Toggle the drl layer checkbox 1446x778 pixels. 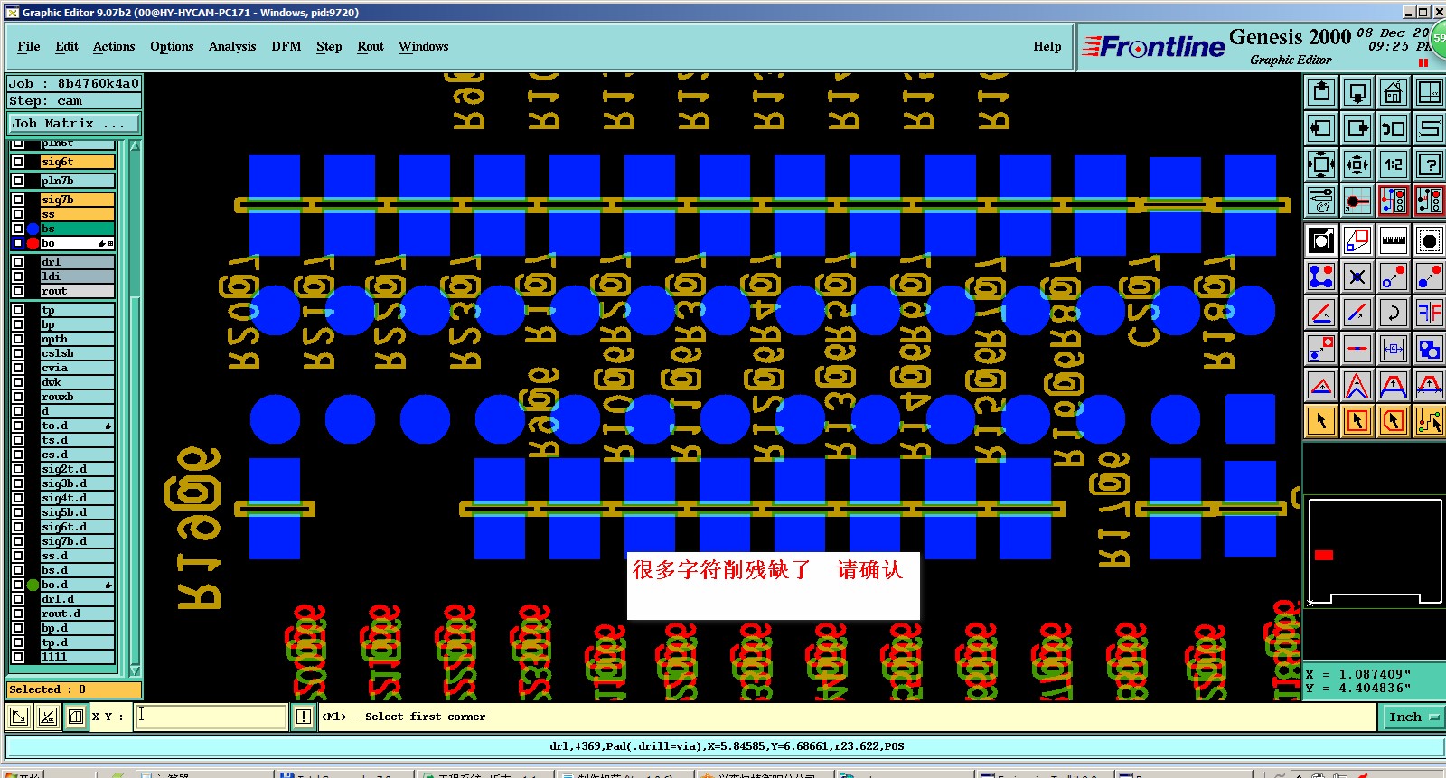click(x=18, y=262)
